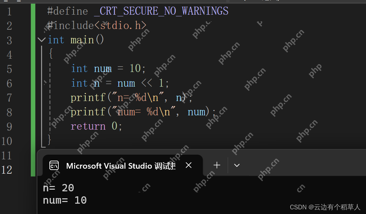Click the "n= 20" console output line
Image resolution: width=366 pixels, height=214 pixels.
[58, 188]
